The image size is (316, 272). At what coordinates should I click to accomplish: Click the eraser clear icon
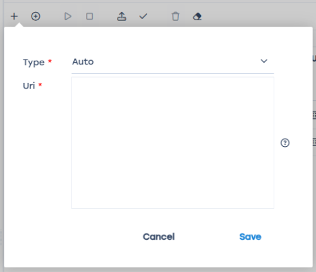[x=197, y=16]
